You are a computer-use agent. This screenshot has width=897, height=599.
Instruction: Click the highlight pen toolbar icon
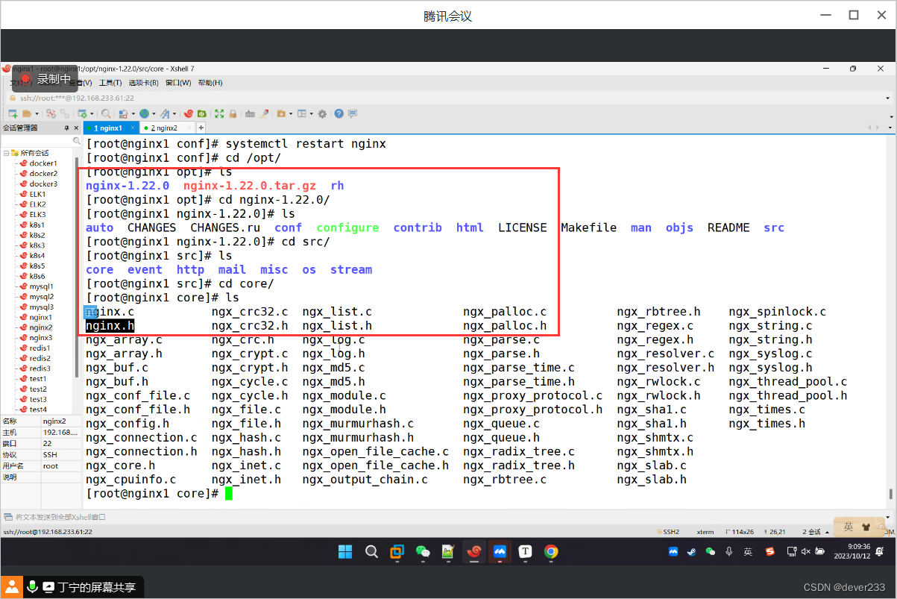[264, 114]
